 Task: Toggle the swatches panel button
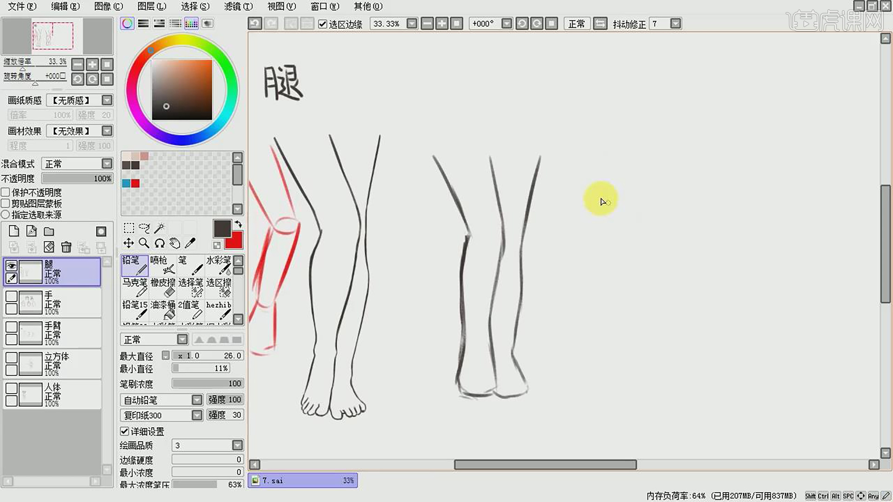click(191, 23)
